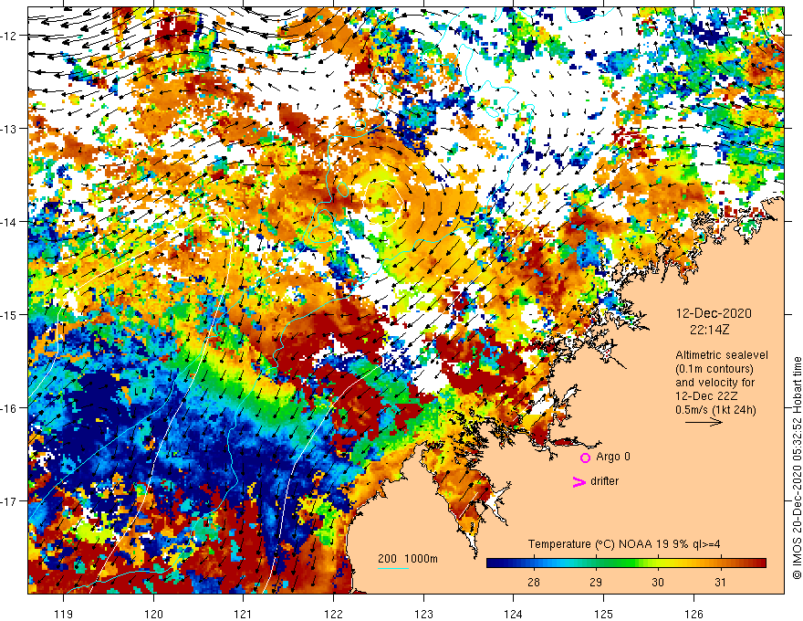Click the latitude axis label -14

pos(10,222)
